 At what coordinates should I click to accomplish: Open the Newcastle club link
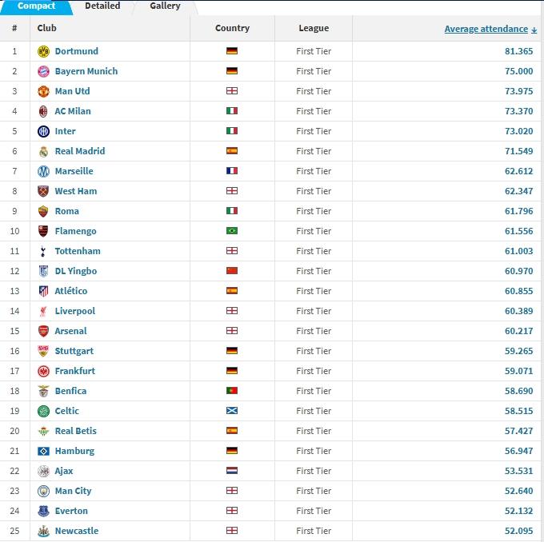pyautogui.click(x=77, y=531)
